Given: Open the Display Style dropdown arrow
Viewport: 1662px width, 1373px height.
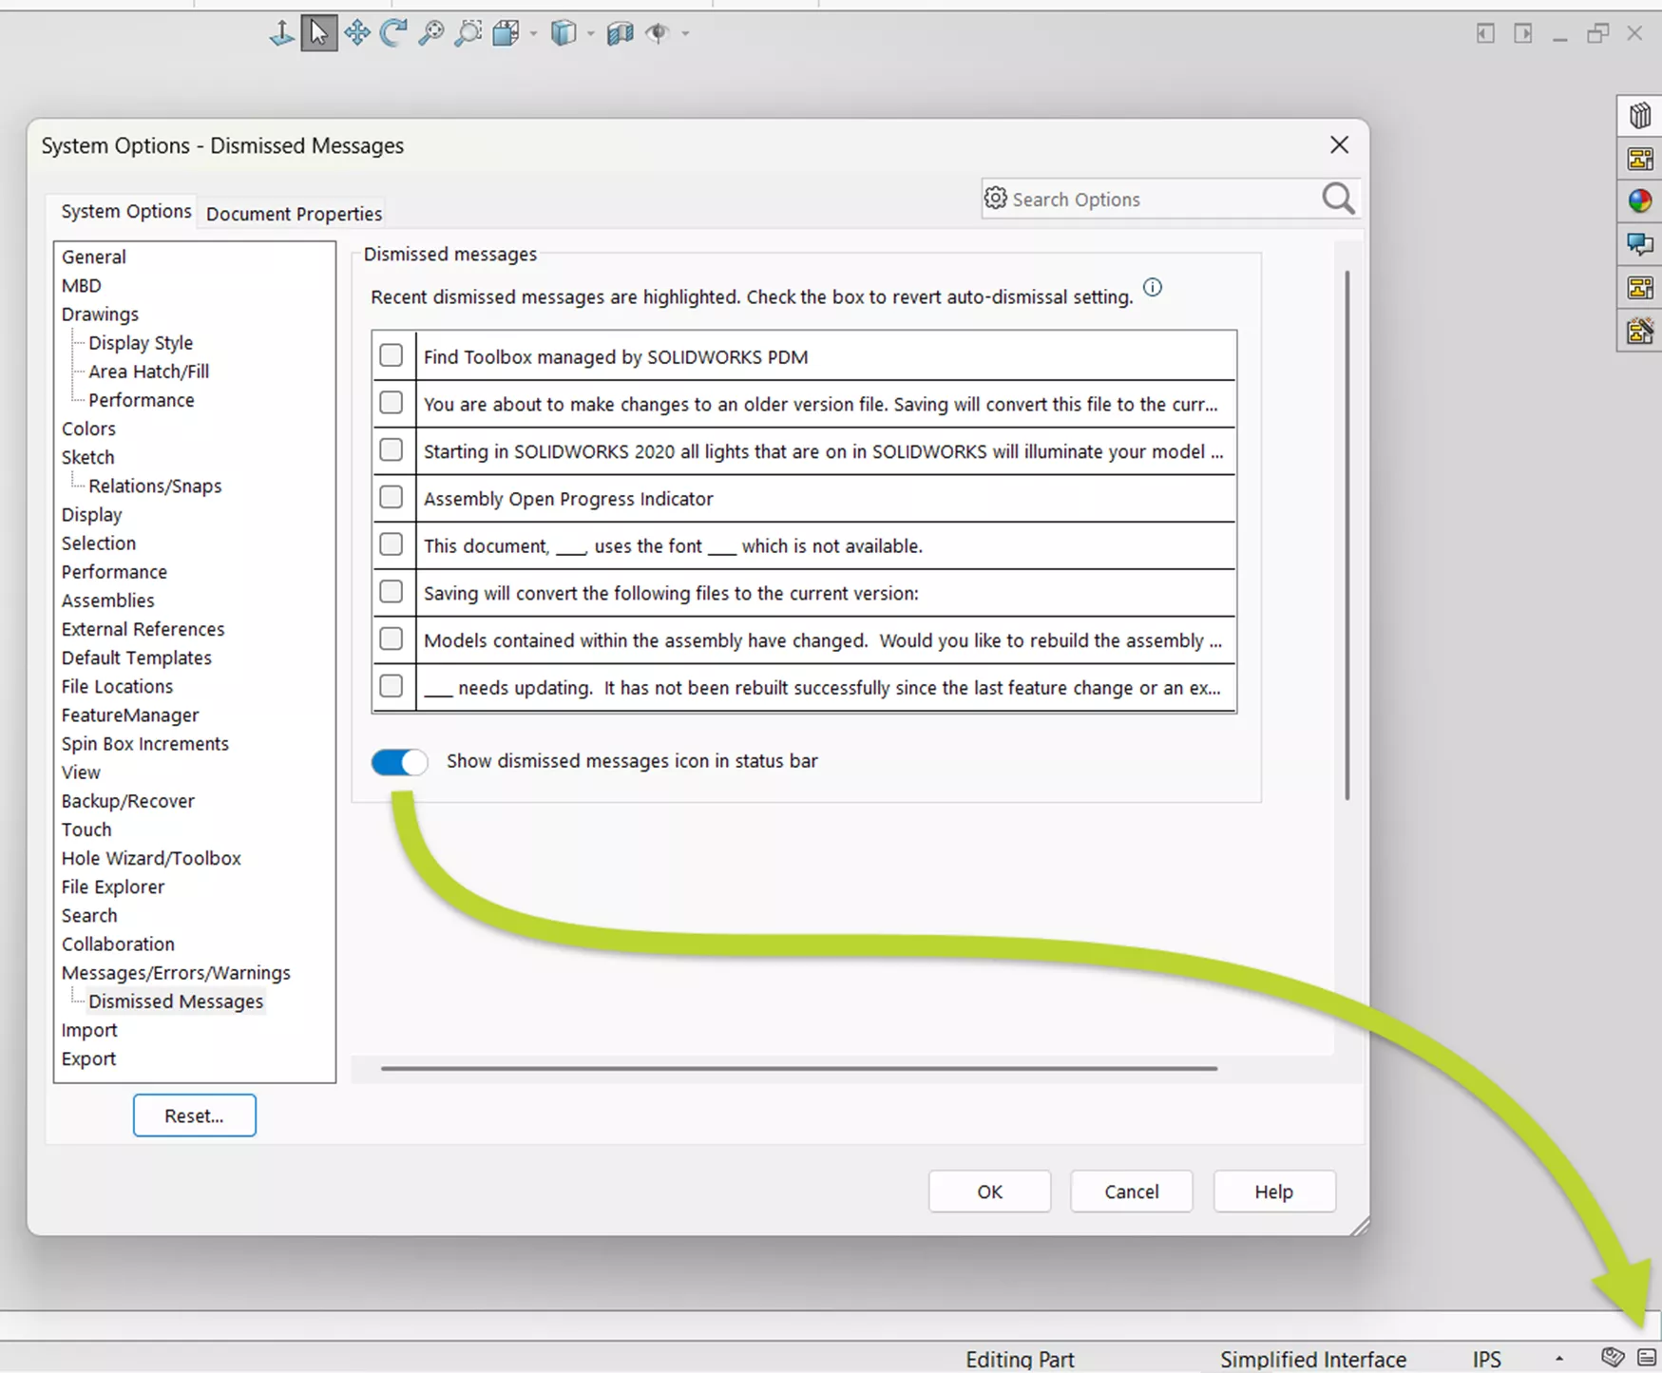Looking at the screenshot, I should pyautogui.click(x=591, y=33).
